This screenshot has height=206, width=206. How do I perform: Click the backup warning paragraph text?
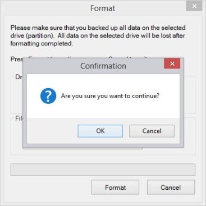pos(98,35)
